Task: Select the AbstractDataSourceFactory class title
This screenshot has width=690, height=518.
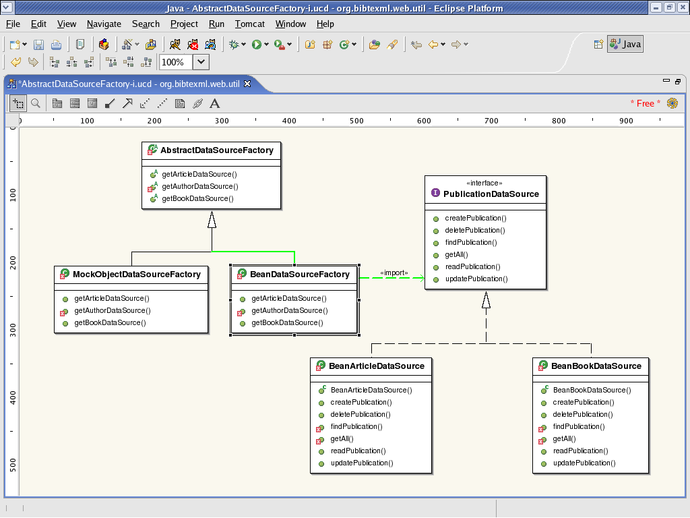Action: pos(217,150)
